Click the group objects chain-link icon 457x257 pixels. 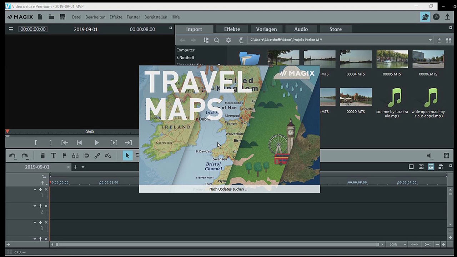point(97,156)
